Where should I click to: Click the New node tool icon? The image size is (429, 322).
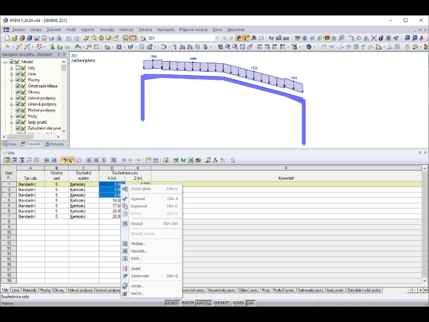click(x=7, y=47)
